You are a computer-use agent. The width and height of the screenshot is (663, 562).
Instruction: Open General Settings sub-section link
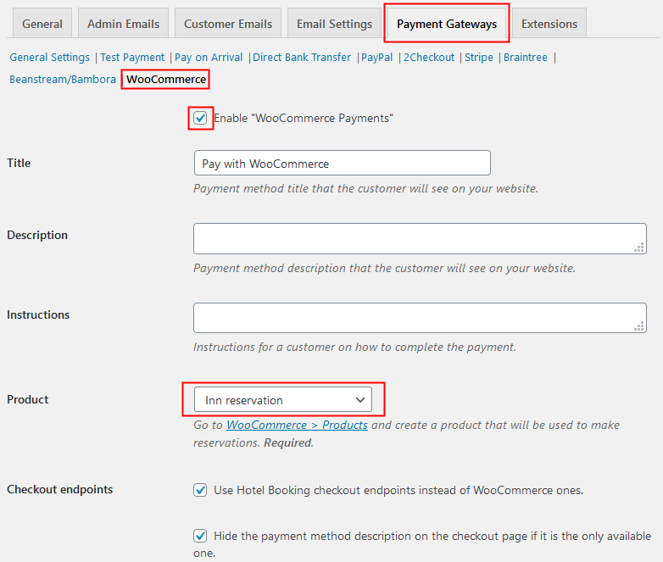click(x=49, y=58)
